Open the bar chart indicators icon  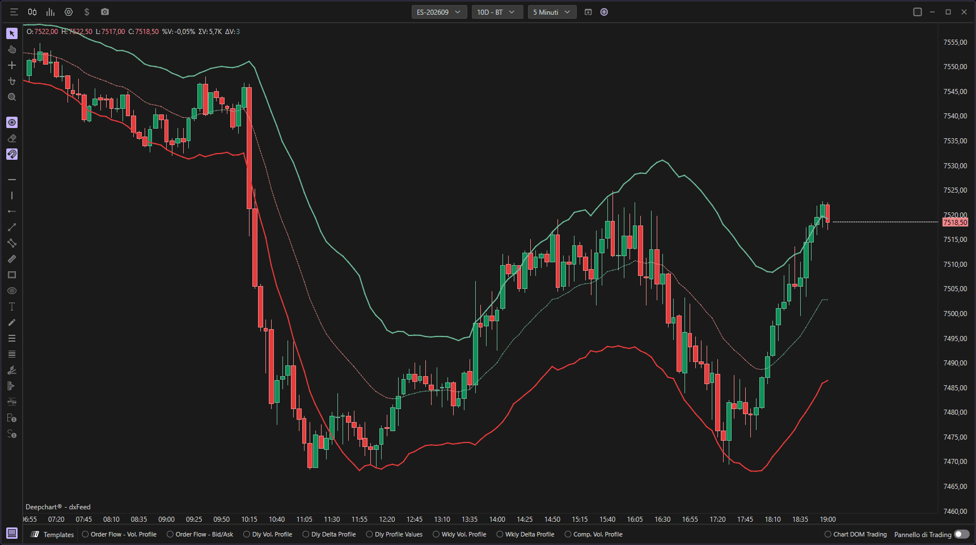point(50,12)
